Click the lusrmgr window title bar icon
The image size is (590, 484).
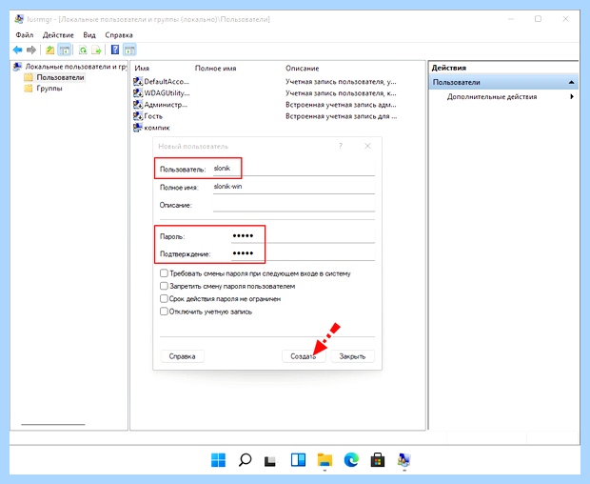click(19, 19)
